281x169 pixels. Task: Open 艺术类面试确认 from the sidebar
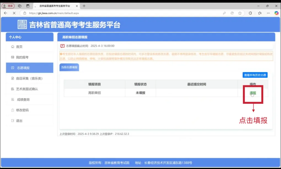pyautogui.click(x=27, y=89)
